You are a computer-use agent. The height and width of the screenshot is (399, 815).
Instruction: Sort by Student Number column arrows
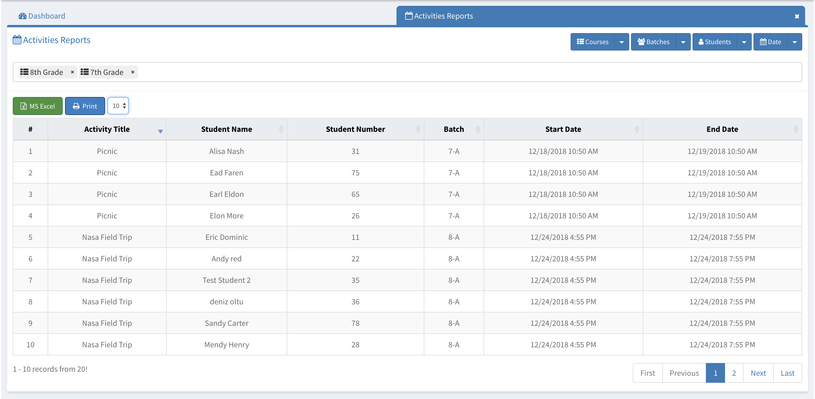[x=418, y=129]
